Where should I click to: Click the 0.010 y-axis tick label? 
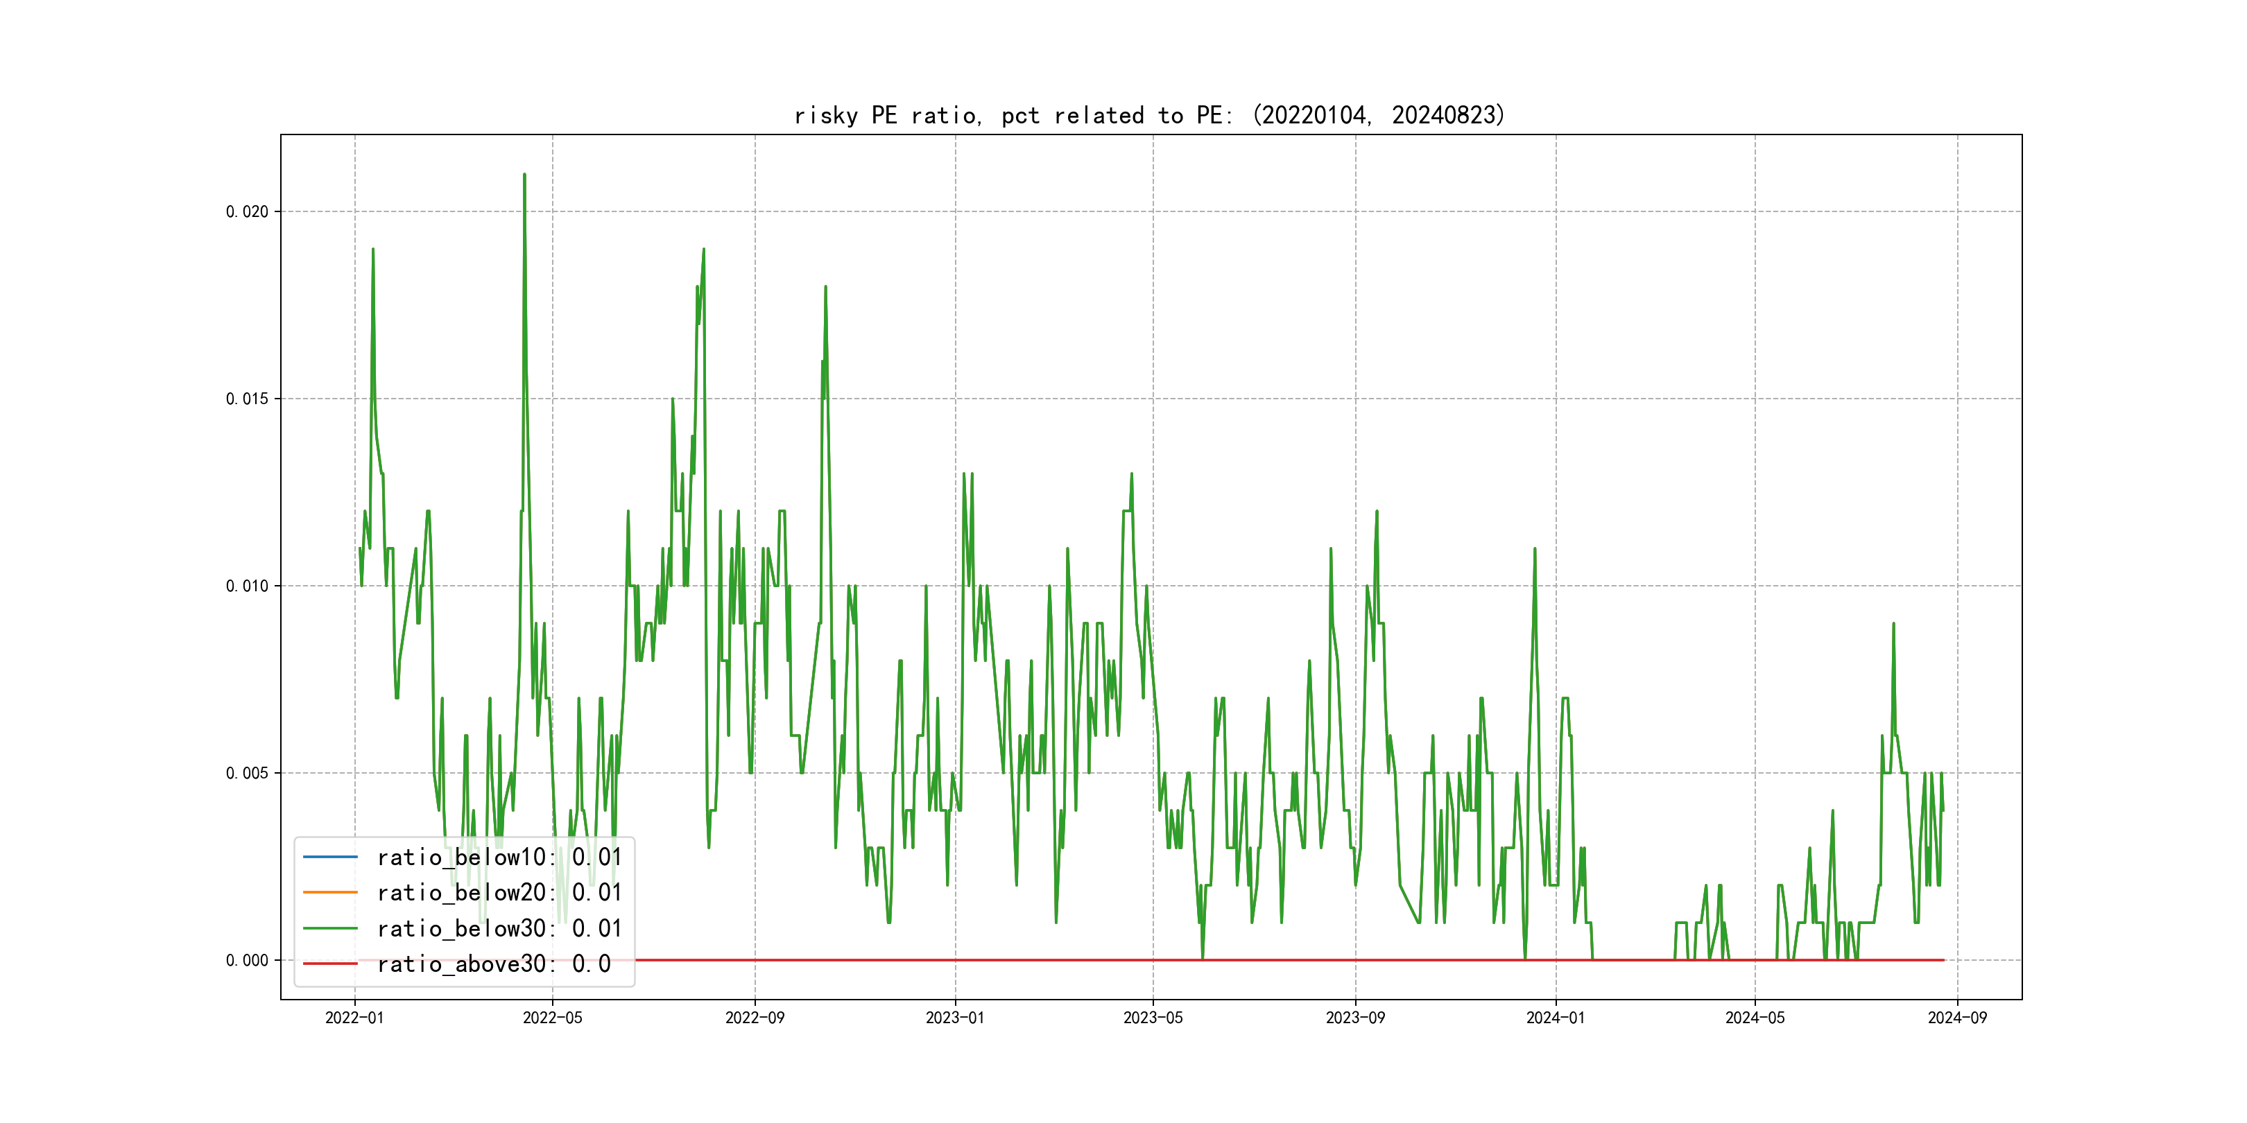coord(247,586)
